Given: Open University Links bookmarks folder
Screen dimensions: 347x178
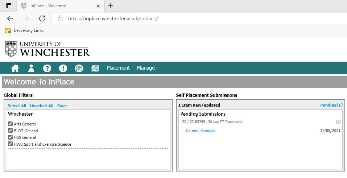Looking at the screenshot, I should click(24, 30).
